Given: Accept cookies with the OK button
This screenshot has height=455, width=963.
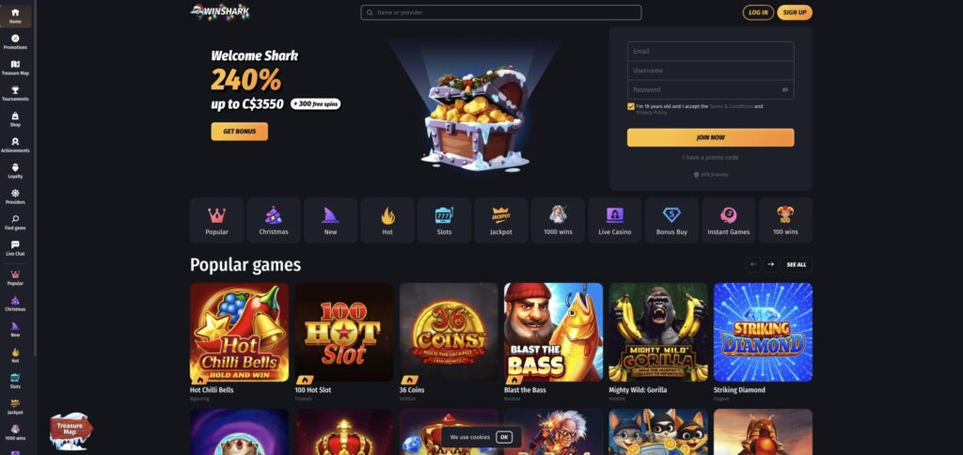Looking at the screenshot, I should 504,437.
